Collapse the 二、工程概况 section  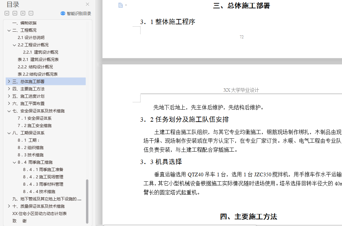(x=9, y=30)
